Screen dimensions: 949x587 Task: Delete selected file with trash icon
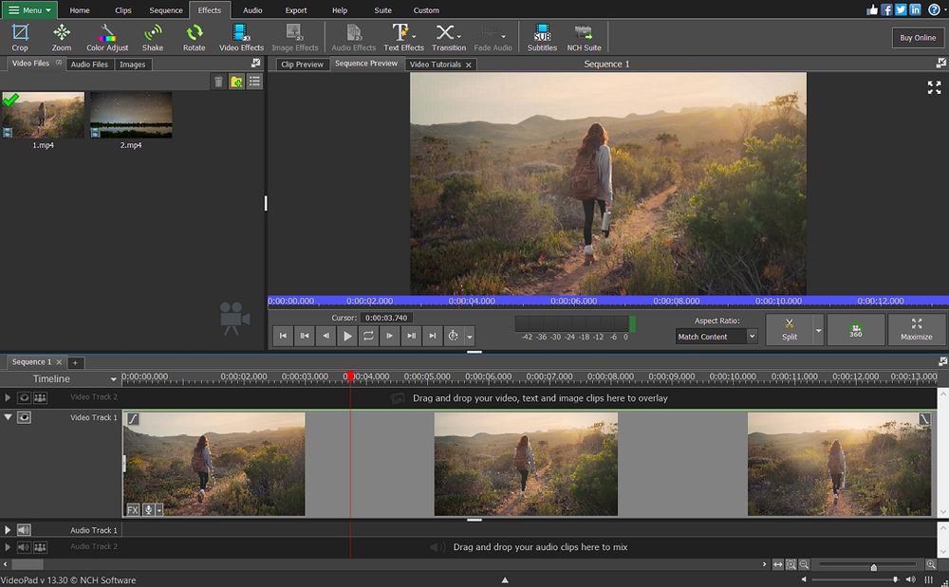pos(219,82)
